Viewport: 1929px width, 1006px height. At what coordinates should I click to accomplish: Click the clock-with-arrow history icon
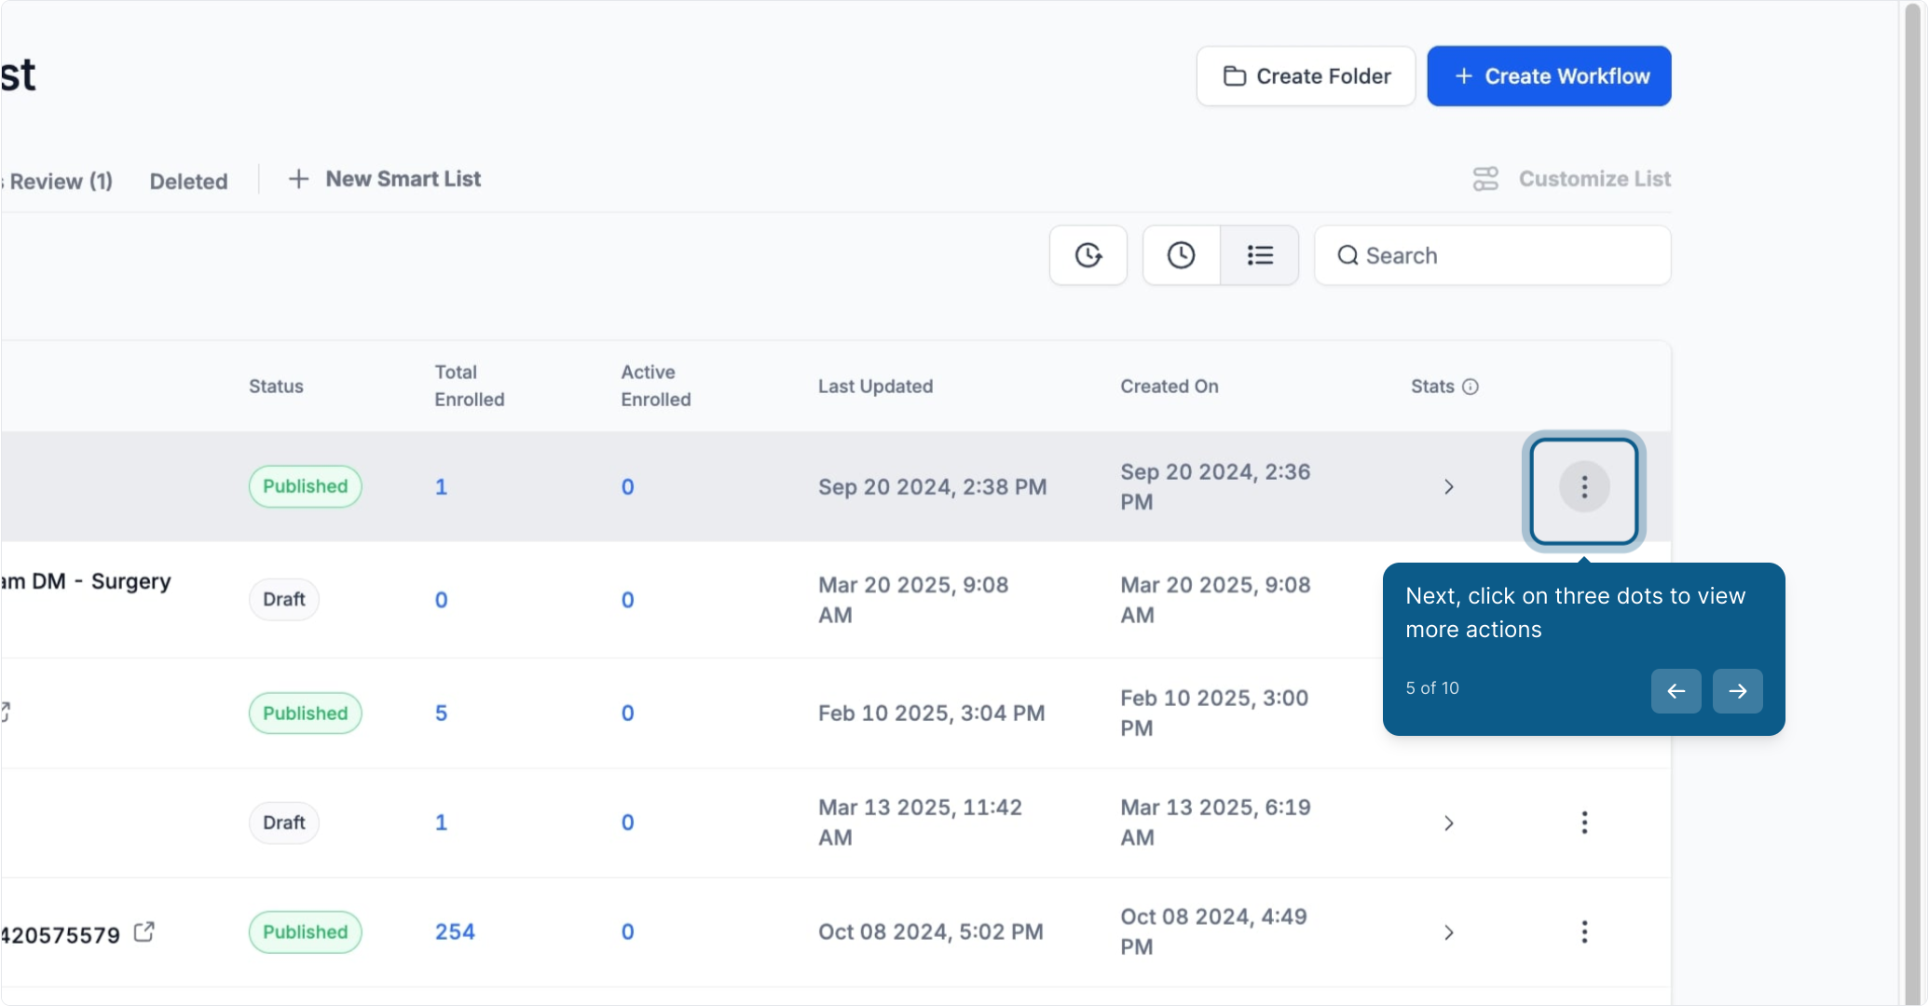click(x=1088, y=255)
